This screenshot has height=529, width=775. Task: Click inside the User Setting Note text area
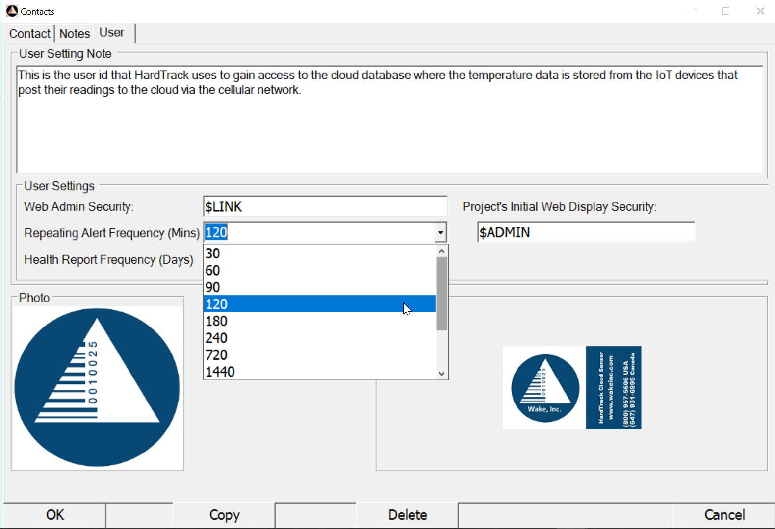click(389, 119)
